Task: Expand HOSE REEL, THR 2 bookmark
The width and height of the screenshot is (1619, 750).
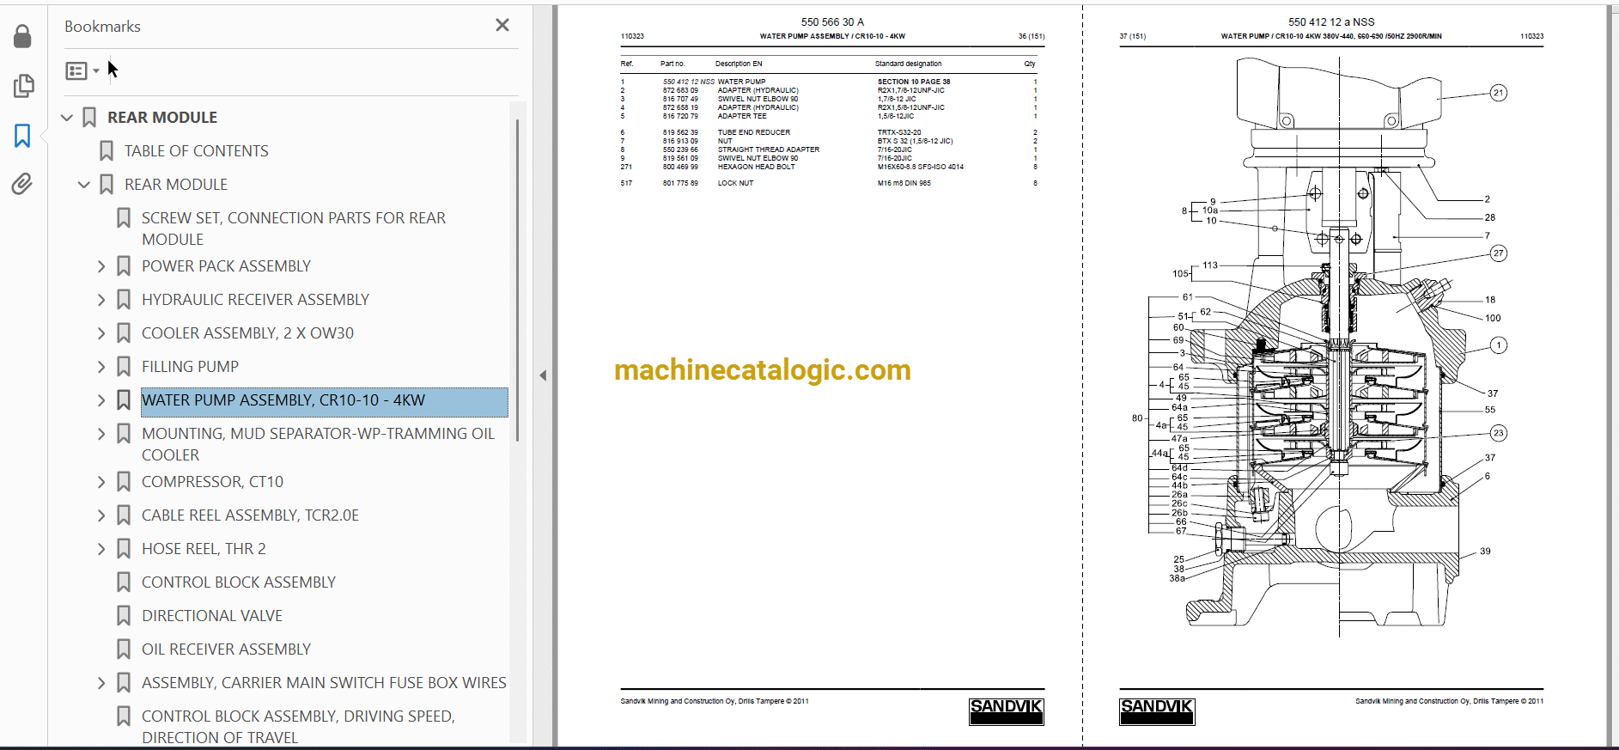Action: [x=101, y=549]
